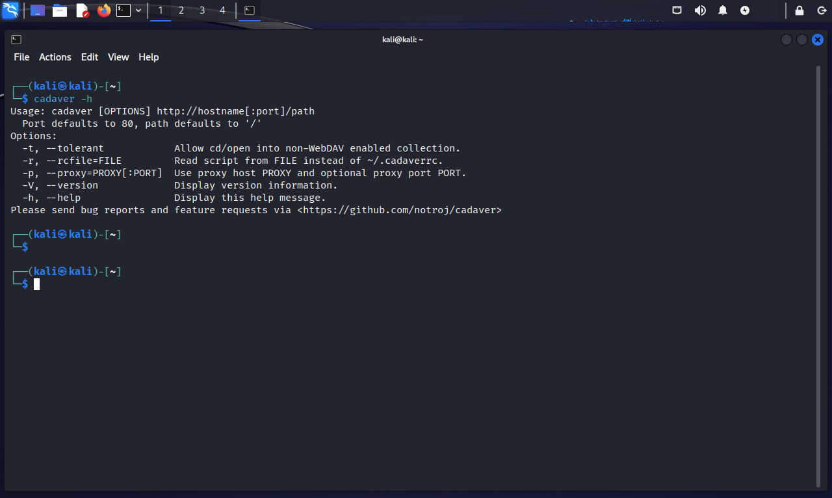Open the View menu in the terminal
Image resolution: width=832 pixels, height=498 pixels.
[x=118, y=57]
